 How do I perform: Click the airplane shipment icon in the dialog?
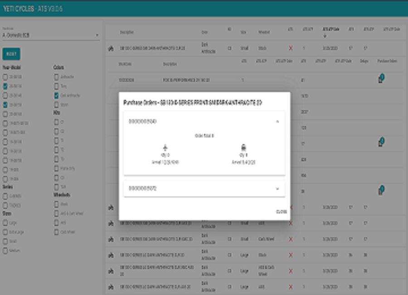tap(165, 148)
